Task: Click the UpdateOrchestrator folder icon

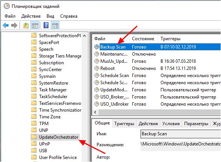Action: tap(34, 137)
